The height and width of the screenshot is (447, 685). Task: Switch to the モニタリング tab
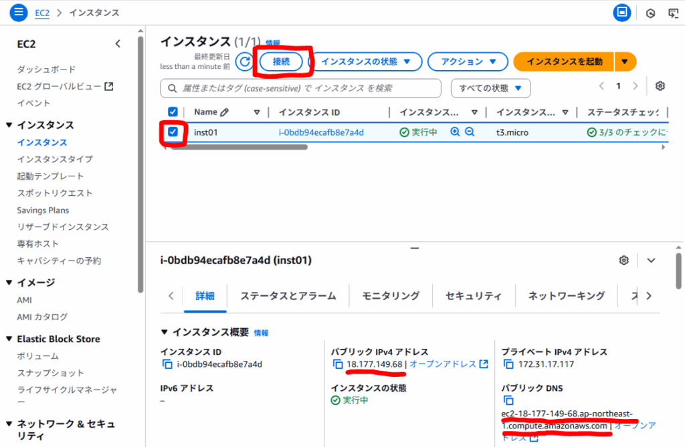391,296
